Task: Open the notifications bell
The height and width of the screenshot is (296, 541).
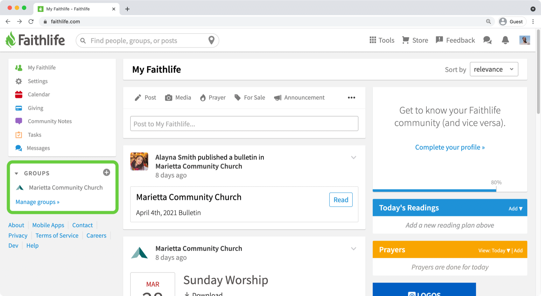Action: (505, 40)
